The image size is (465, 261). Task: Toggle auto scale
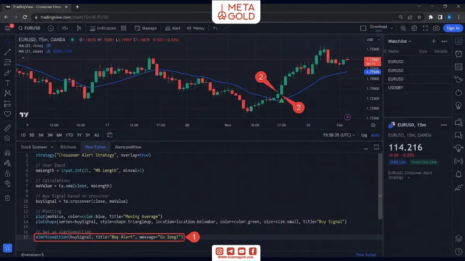(x=375, y=135)
